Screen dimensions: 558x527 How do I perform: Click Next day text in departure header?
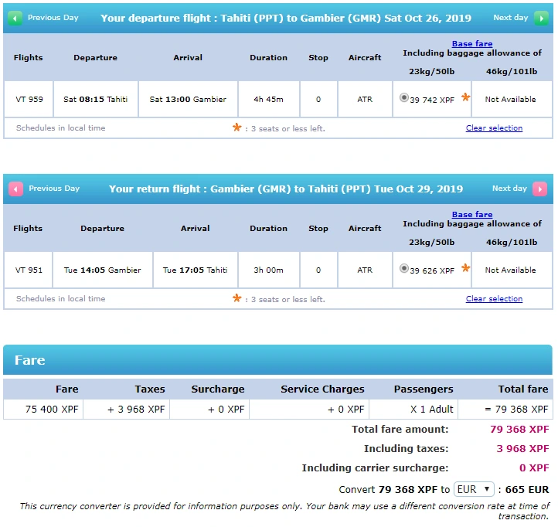coord(510,18)
